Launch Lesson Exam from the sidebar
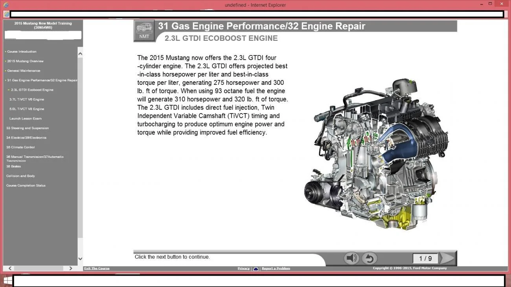The width and height of the screenshot is (511, 287). 26,119
